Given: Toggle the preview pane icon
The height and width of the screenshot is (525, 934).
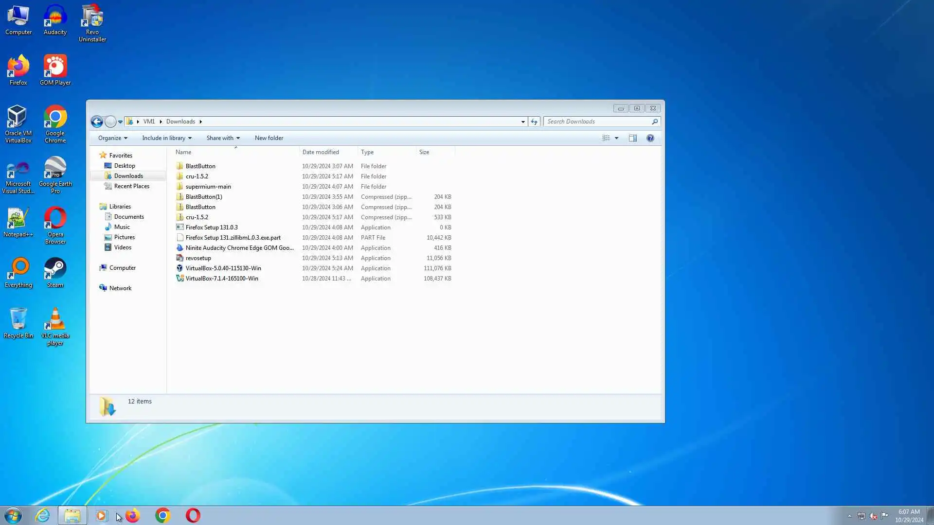Looking at the screenshot, I should (x=632, y=138).
